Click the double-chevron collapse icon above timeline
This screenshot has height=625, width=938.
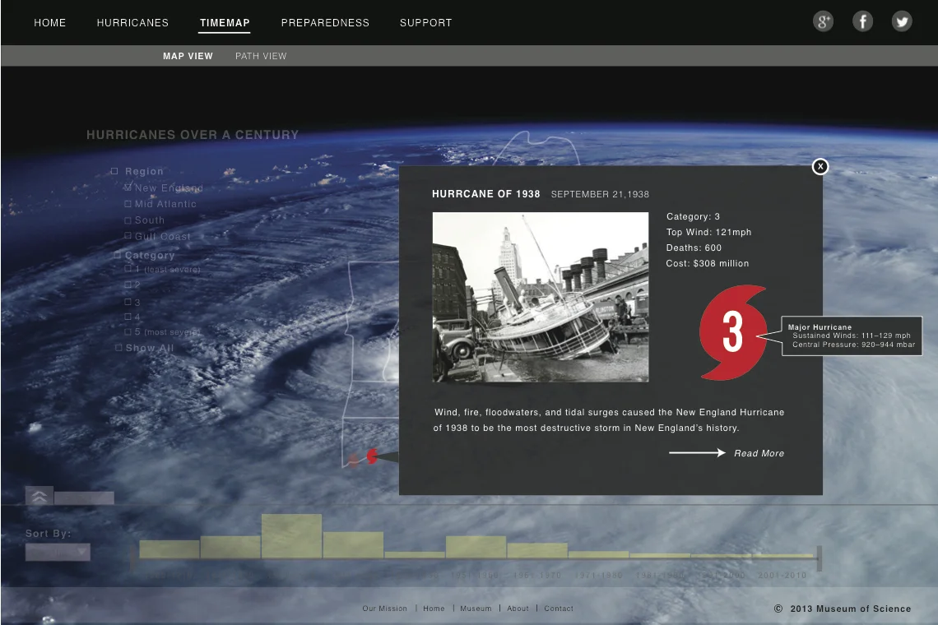(39, 496)
